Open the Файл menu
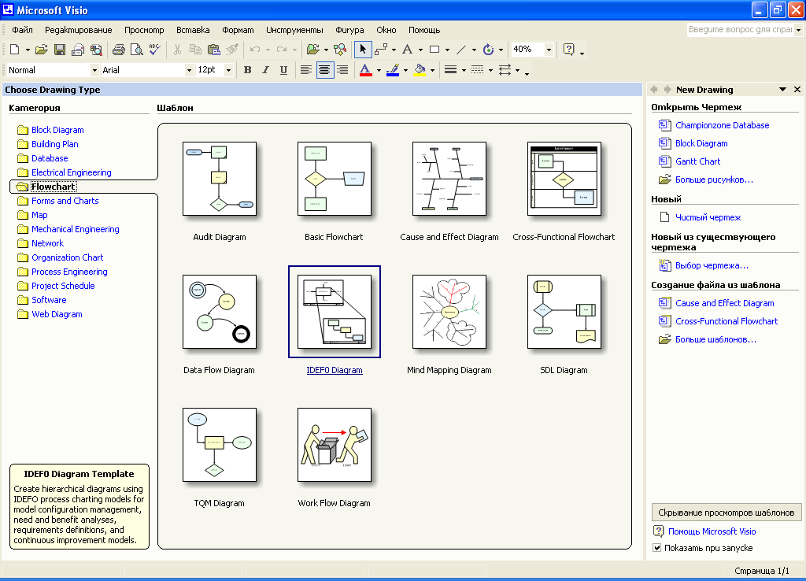 [22, 30]
